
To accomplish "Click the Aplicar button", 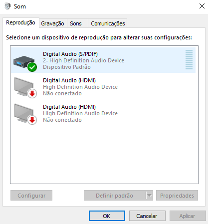I will click(x=188, y=216).
